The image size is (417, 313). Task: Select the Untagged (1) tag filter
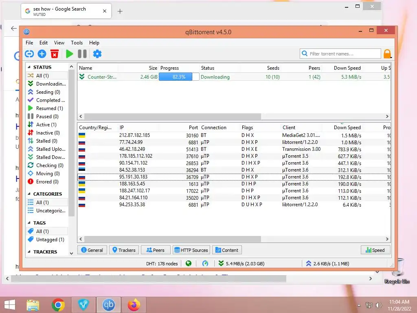point(47,240)
